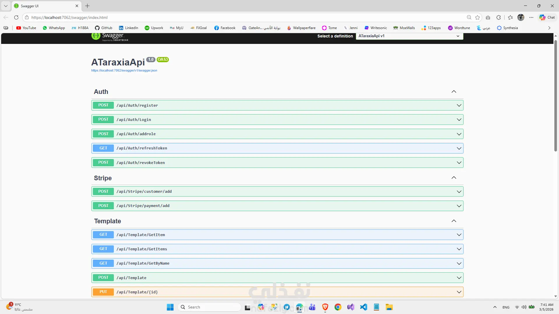Click the favorites star in address bar
The height and width of the screenshot is (314, 559).
477,17
